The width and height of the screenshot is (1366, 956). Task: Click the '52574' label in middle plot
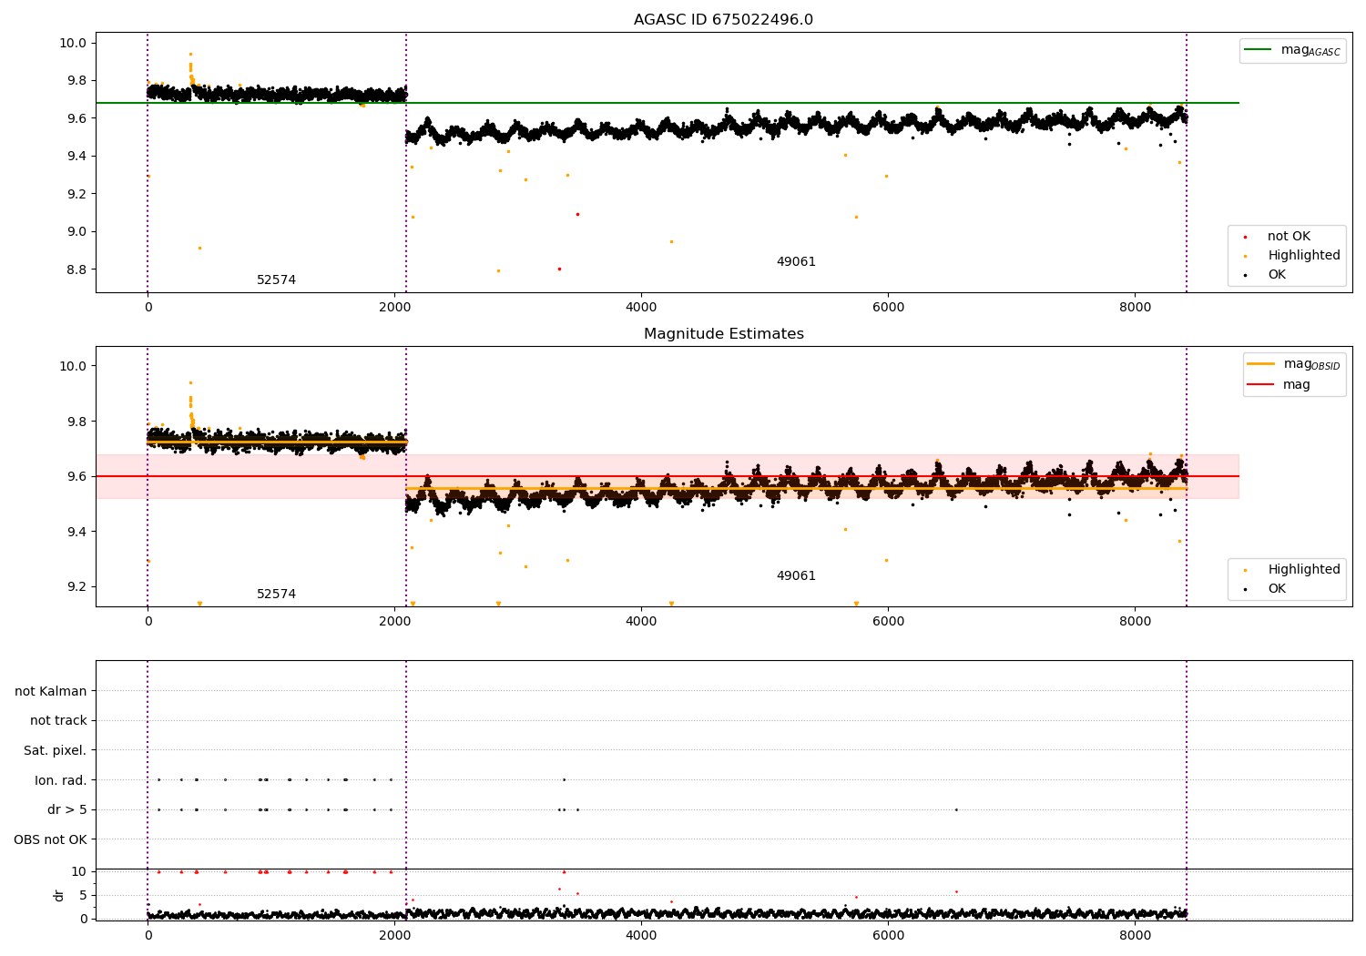(276, 595)
